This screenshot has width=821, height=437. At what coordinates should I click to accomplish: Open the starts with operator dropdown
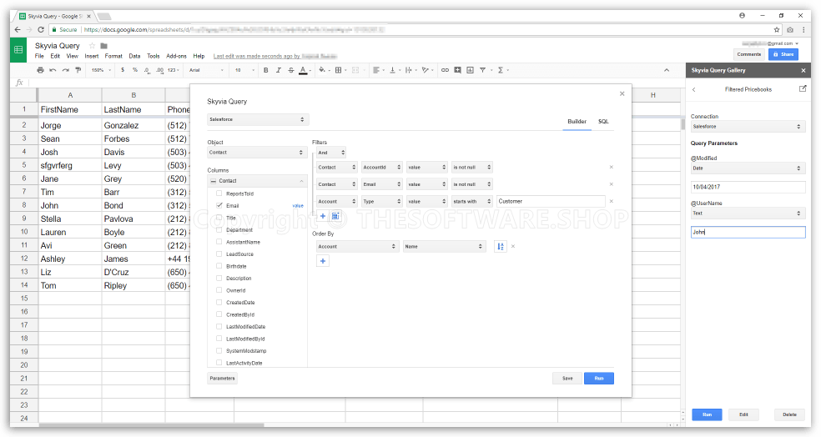[471, 202]
